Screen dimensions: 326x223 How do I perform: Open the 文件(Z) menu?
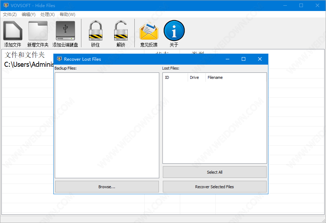pyautogui.click(x=10, y=14)
